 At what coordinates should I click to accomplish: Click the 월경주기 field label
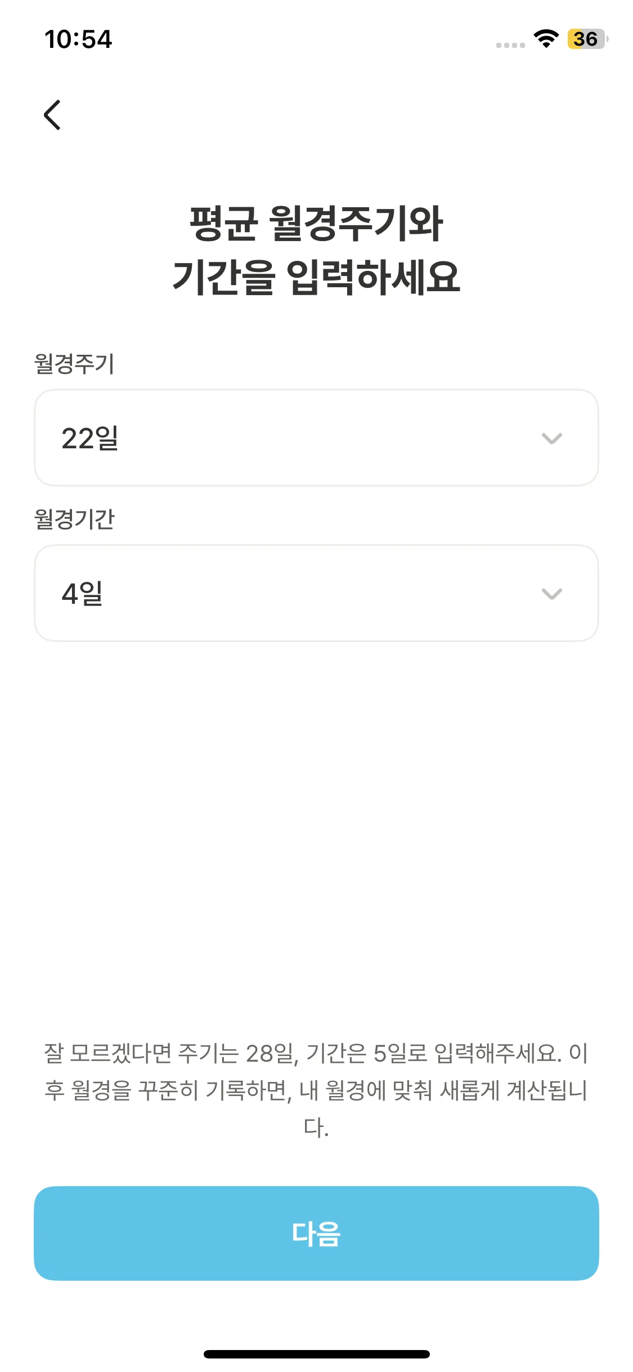pyautogui.click(x=74, y=363)
